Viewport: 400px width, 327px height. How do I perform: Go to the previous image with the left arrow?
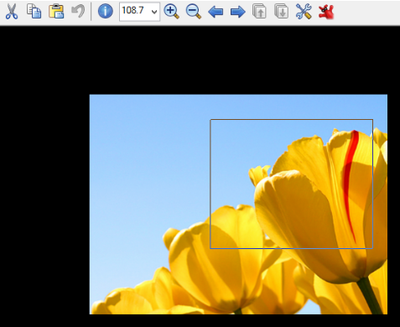point(216,12)
